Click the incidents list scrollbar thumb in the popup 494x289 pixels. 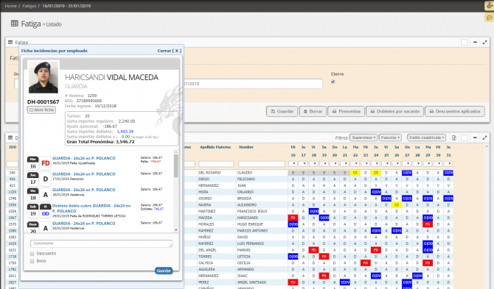[x=175, y=166]
